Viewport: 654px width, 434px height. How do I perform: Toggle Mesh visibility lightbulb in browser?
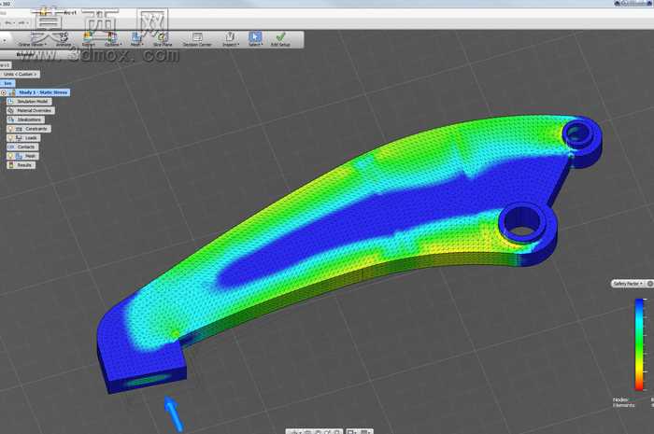[x=11, y=156]
